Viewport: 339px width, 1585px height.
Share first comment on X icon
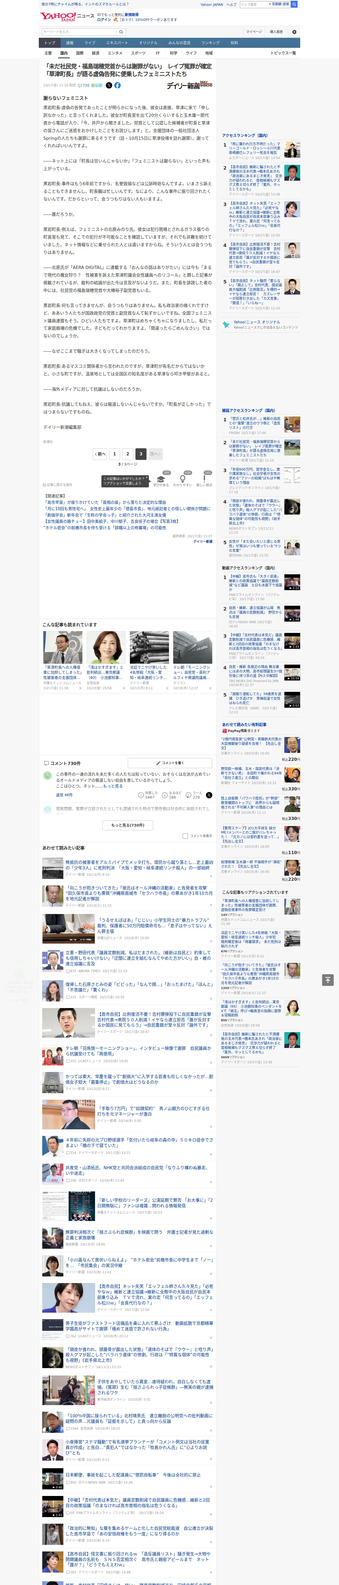click(x=209, y=795)
